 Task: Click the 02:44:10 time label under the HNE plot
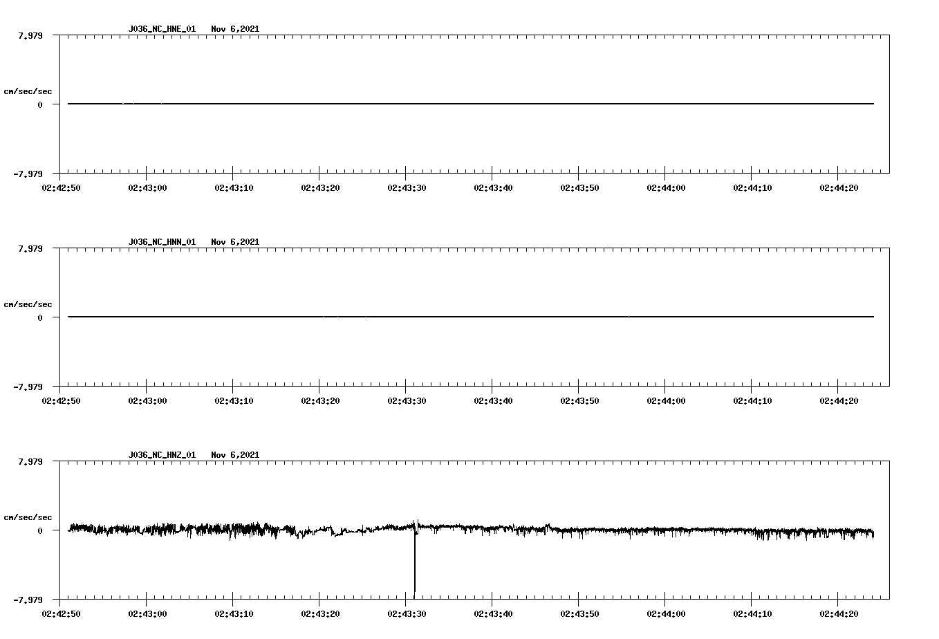point(752,187)
